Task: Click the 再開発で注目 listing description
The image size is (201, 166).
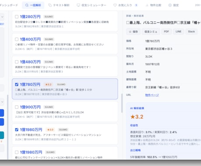Action: tap(53, 67)
